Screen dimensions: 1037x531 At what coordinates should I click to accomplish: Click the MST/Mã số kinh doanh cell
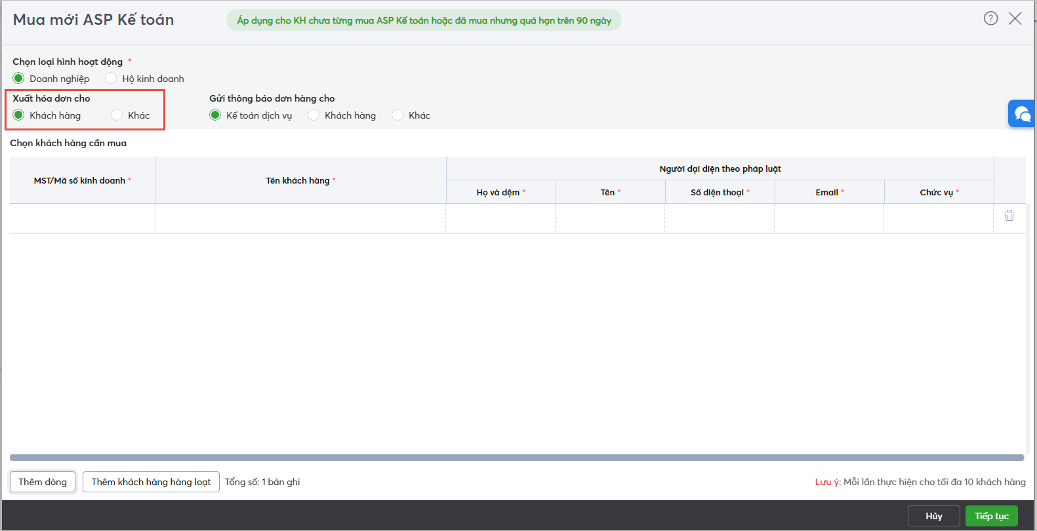(83, 218)
